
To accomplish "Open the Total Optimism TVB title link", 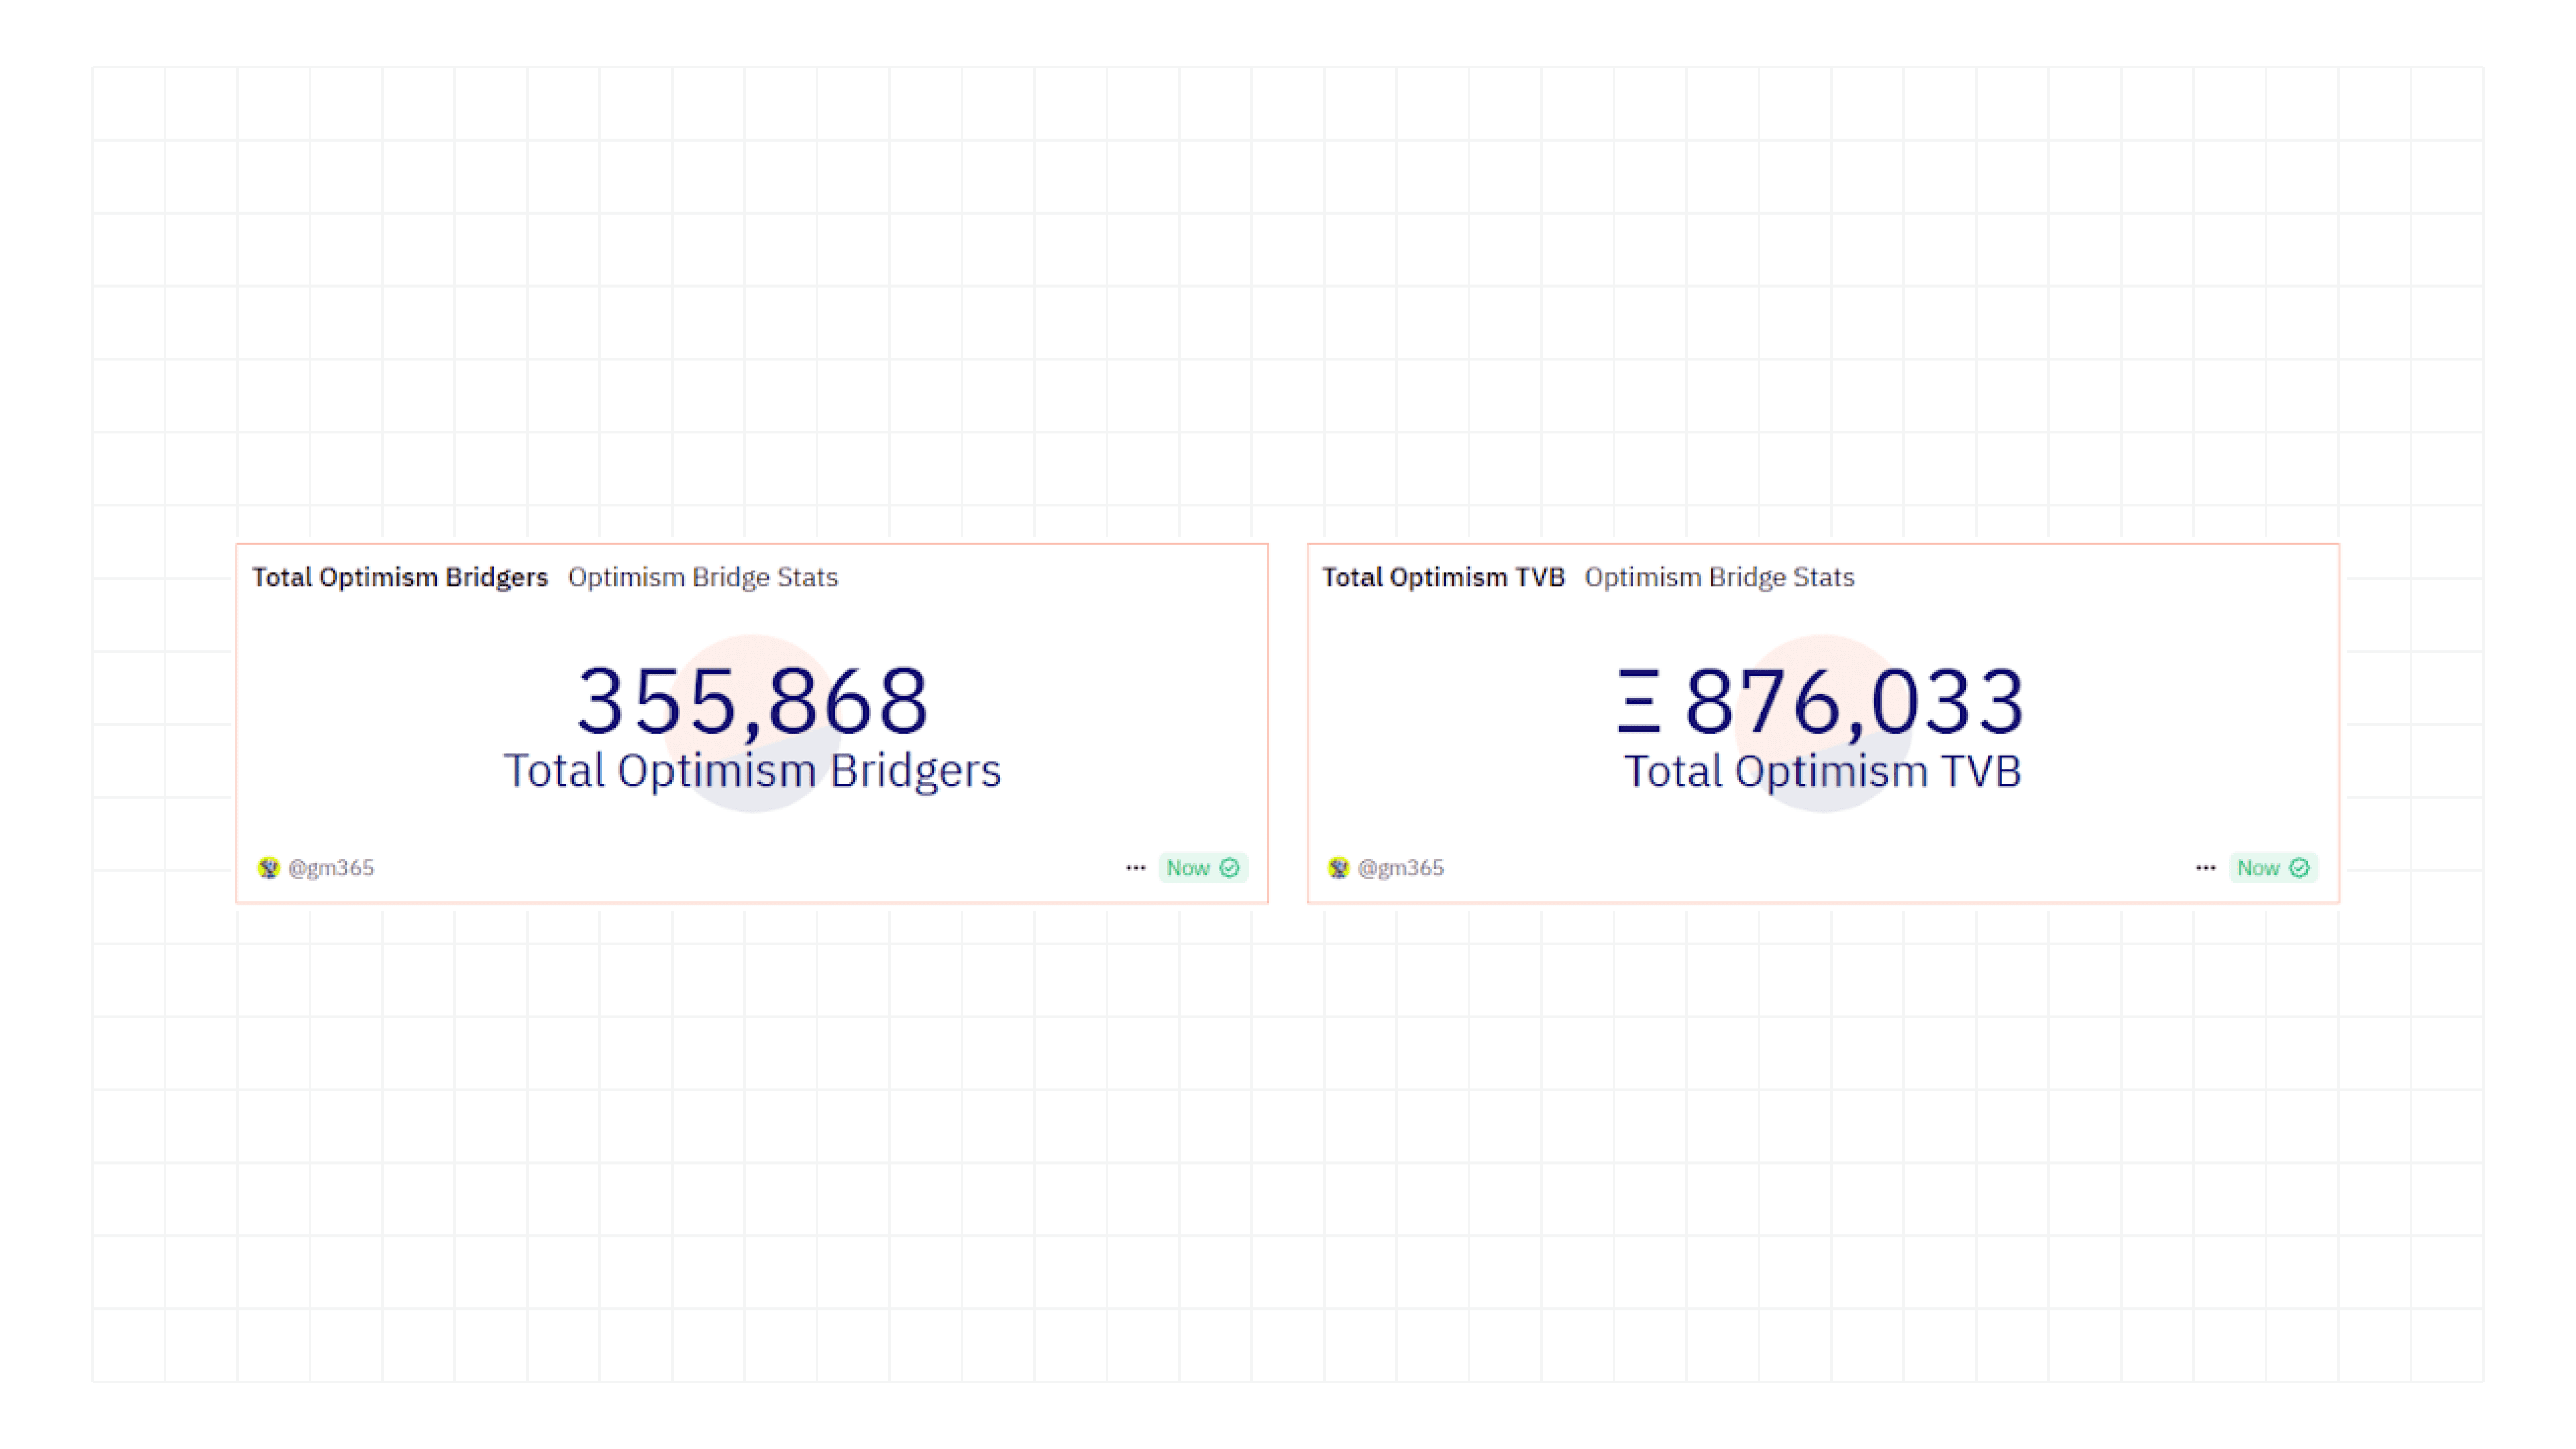I will coord(1442,577).
